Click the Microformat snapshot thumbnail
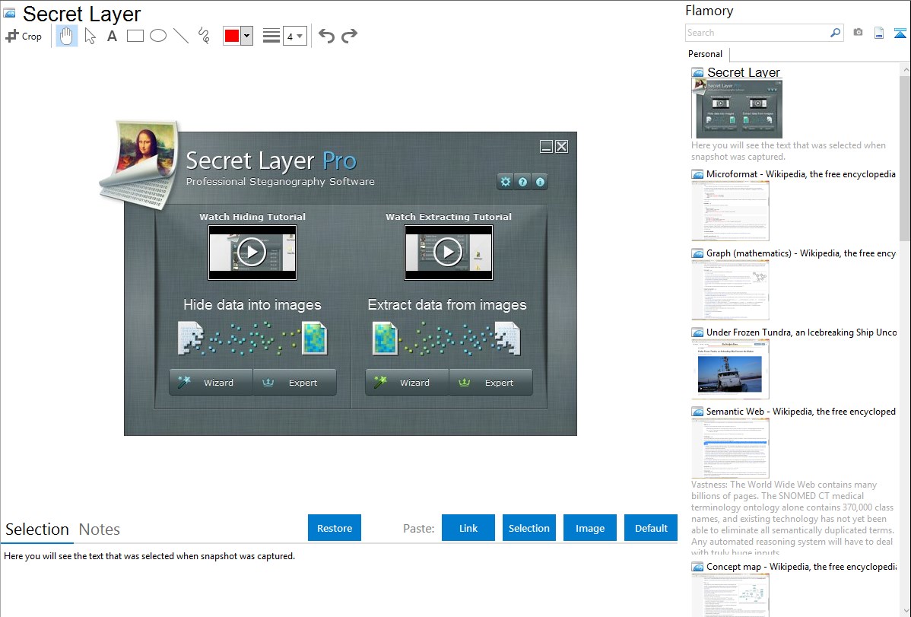911x617 pixels. [x=730, y=211]
